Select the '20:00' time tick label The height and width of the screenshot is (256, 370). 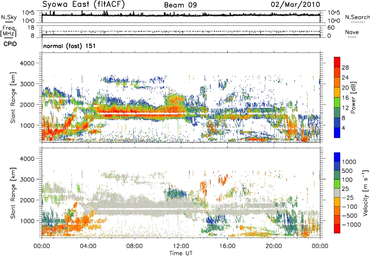point(273,246)
